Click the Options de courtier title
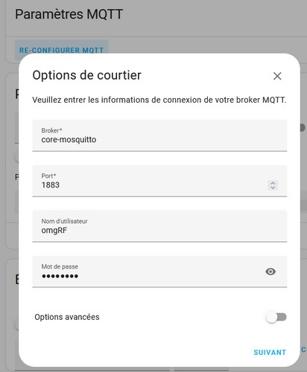The height and width of the screenshot is (372, 307). click(86, 75)
